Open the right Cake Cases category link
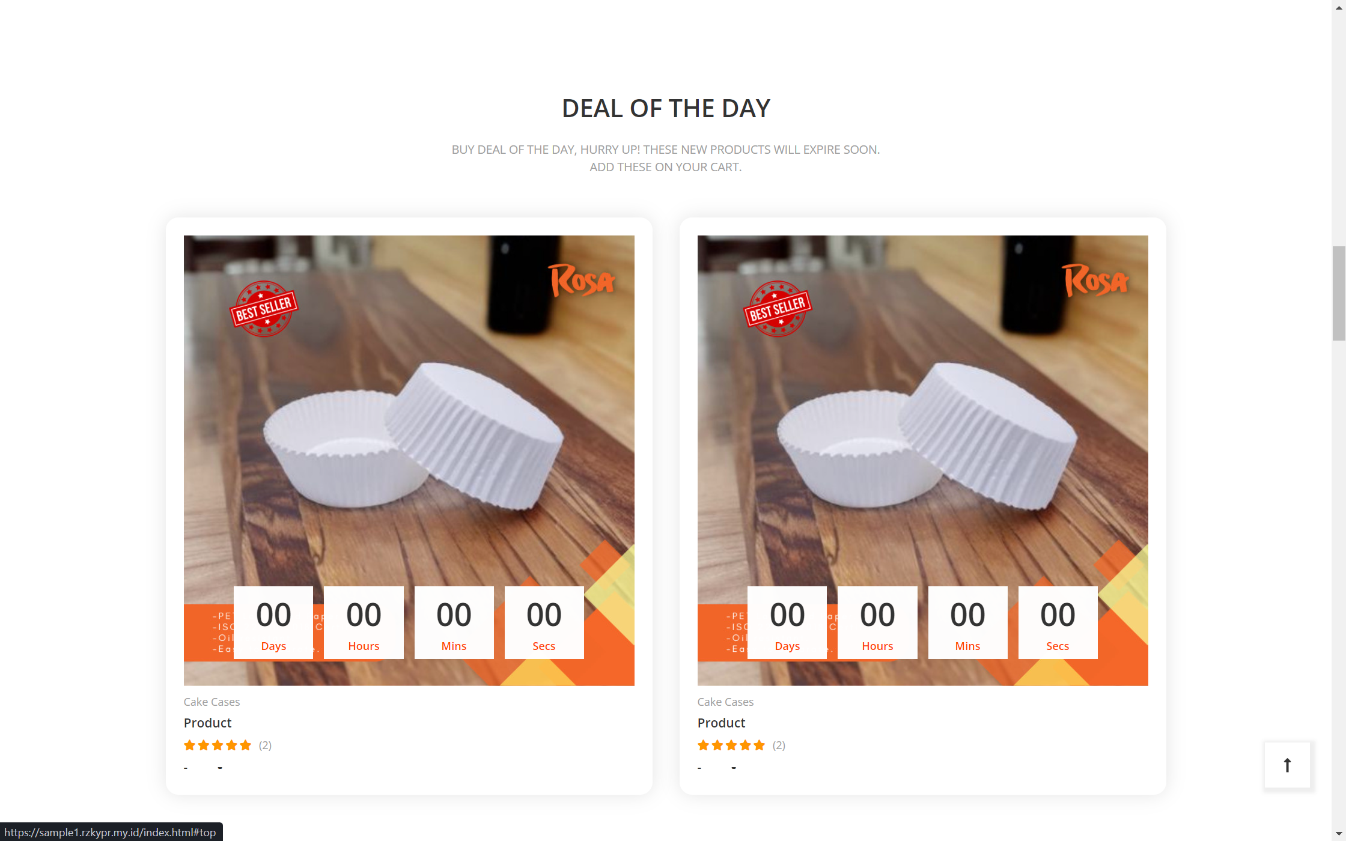The height and width of the screenshot is (841, 1346). click(725, 702)
